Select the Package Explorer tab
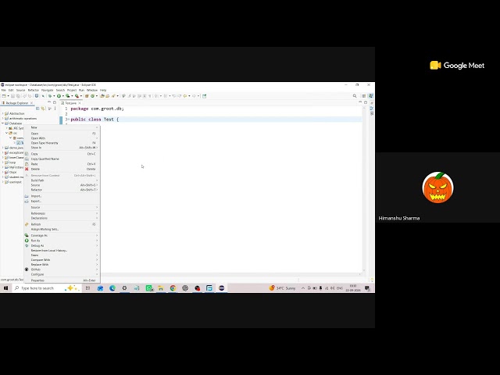The height and width of the screenshot is (375, 500). [17, 103]
